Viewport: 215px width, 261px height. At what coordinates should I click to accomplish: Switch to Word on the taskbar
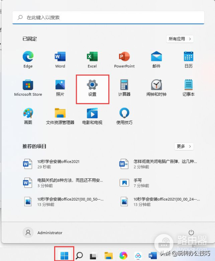pyautogui.click(x=153, y=255)
